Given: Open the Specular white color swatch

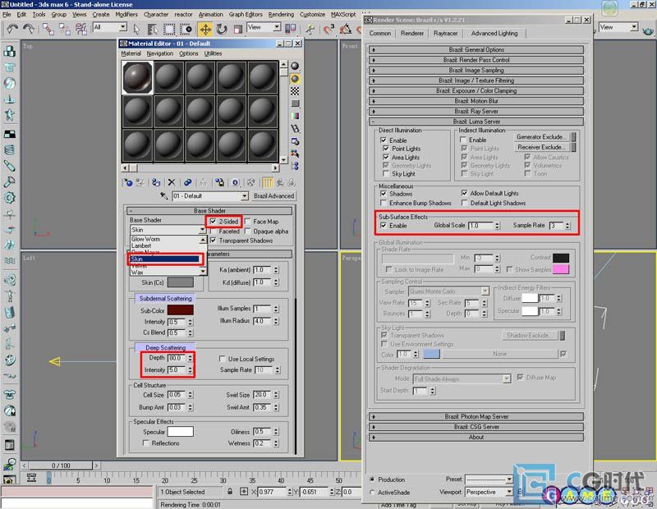Looking at the screenshot, I should (180, 432).
